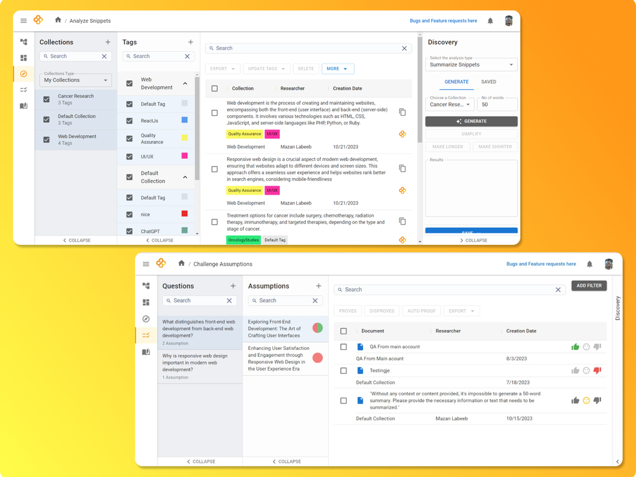Click the No of words input field
This screenshot has width=636, height=477.
497,104
